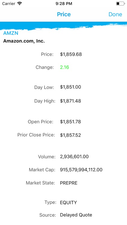Image resolution: width=127 pixels, height=225 pixels.
Task: Tap the Day Low value $1,851.00
Action: click(x=70, y=87)
